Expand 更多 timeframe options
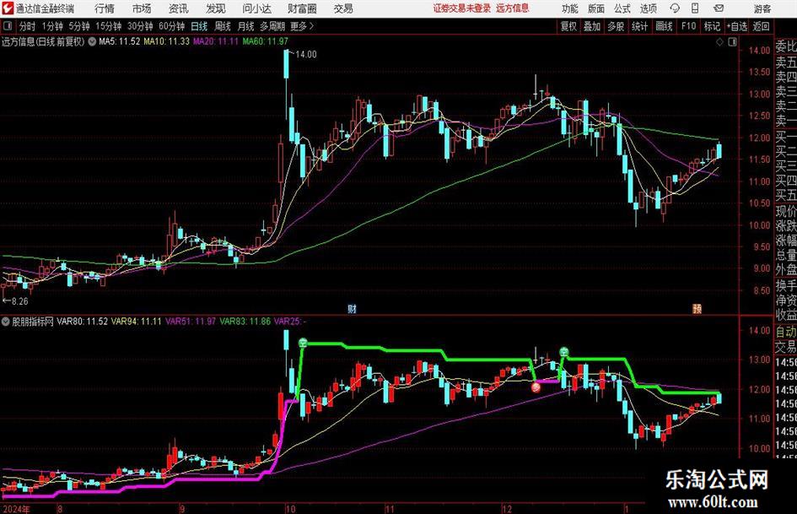 (302, 26)
